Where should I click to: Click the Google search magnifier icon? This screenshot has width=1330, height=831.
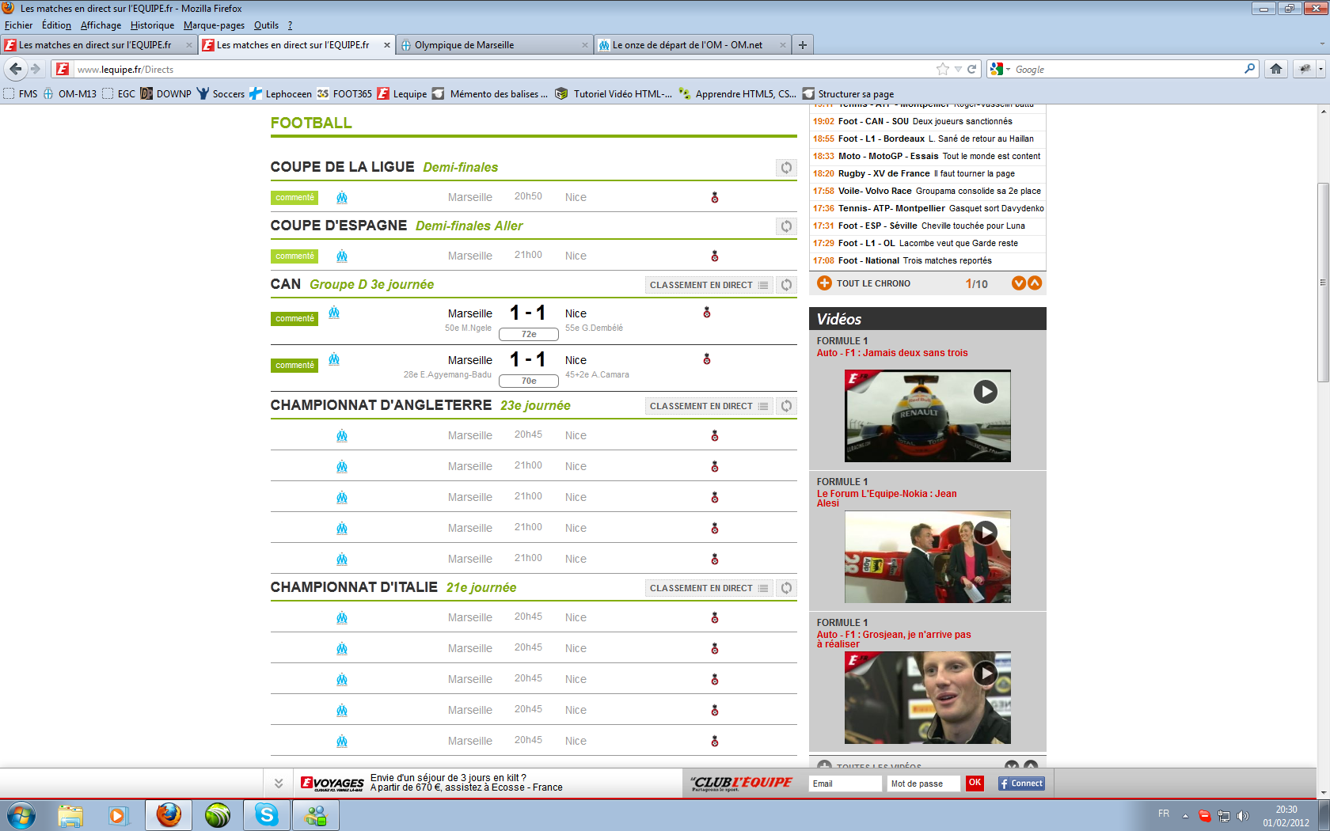[x=1250, y=69]
